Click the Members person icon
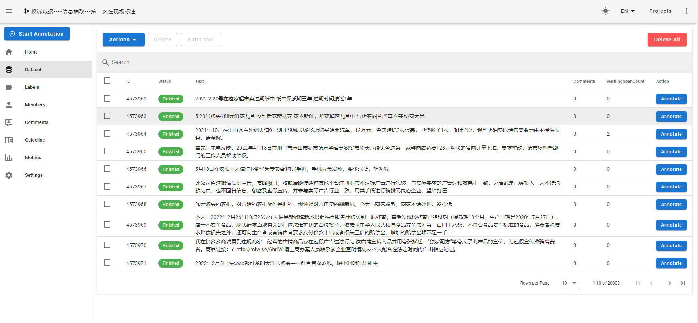This screenshot has width=698, height=323. [9, 105]
